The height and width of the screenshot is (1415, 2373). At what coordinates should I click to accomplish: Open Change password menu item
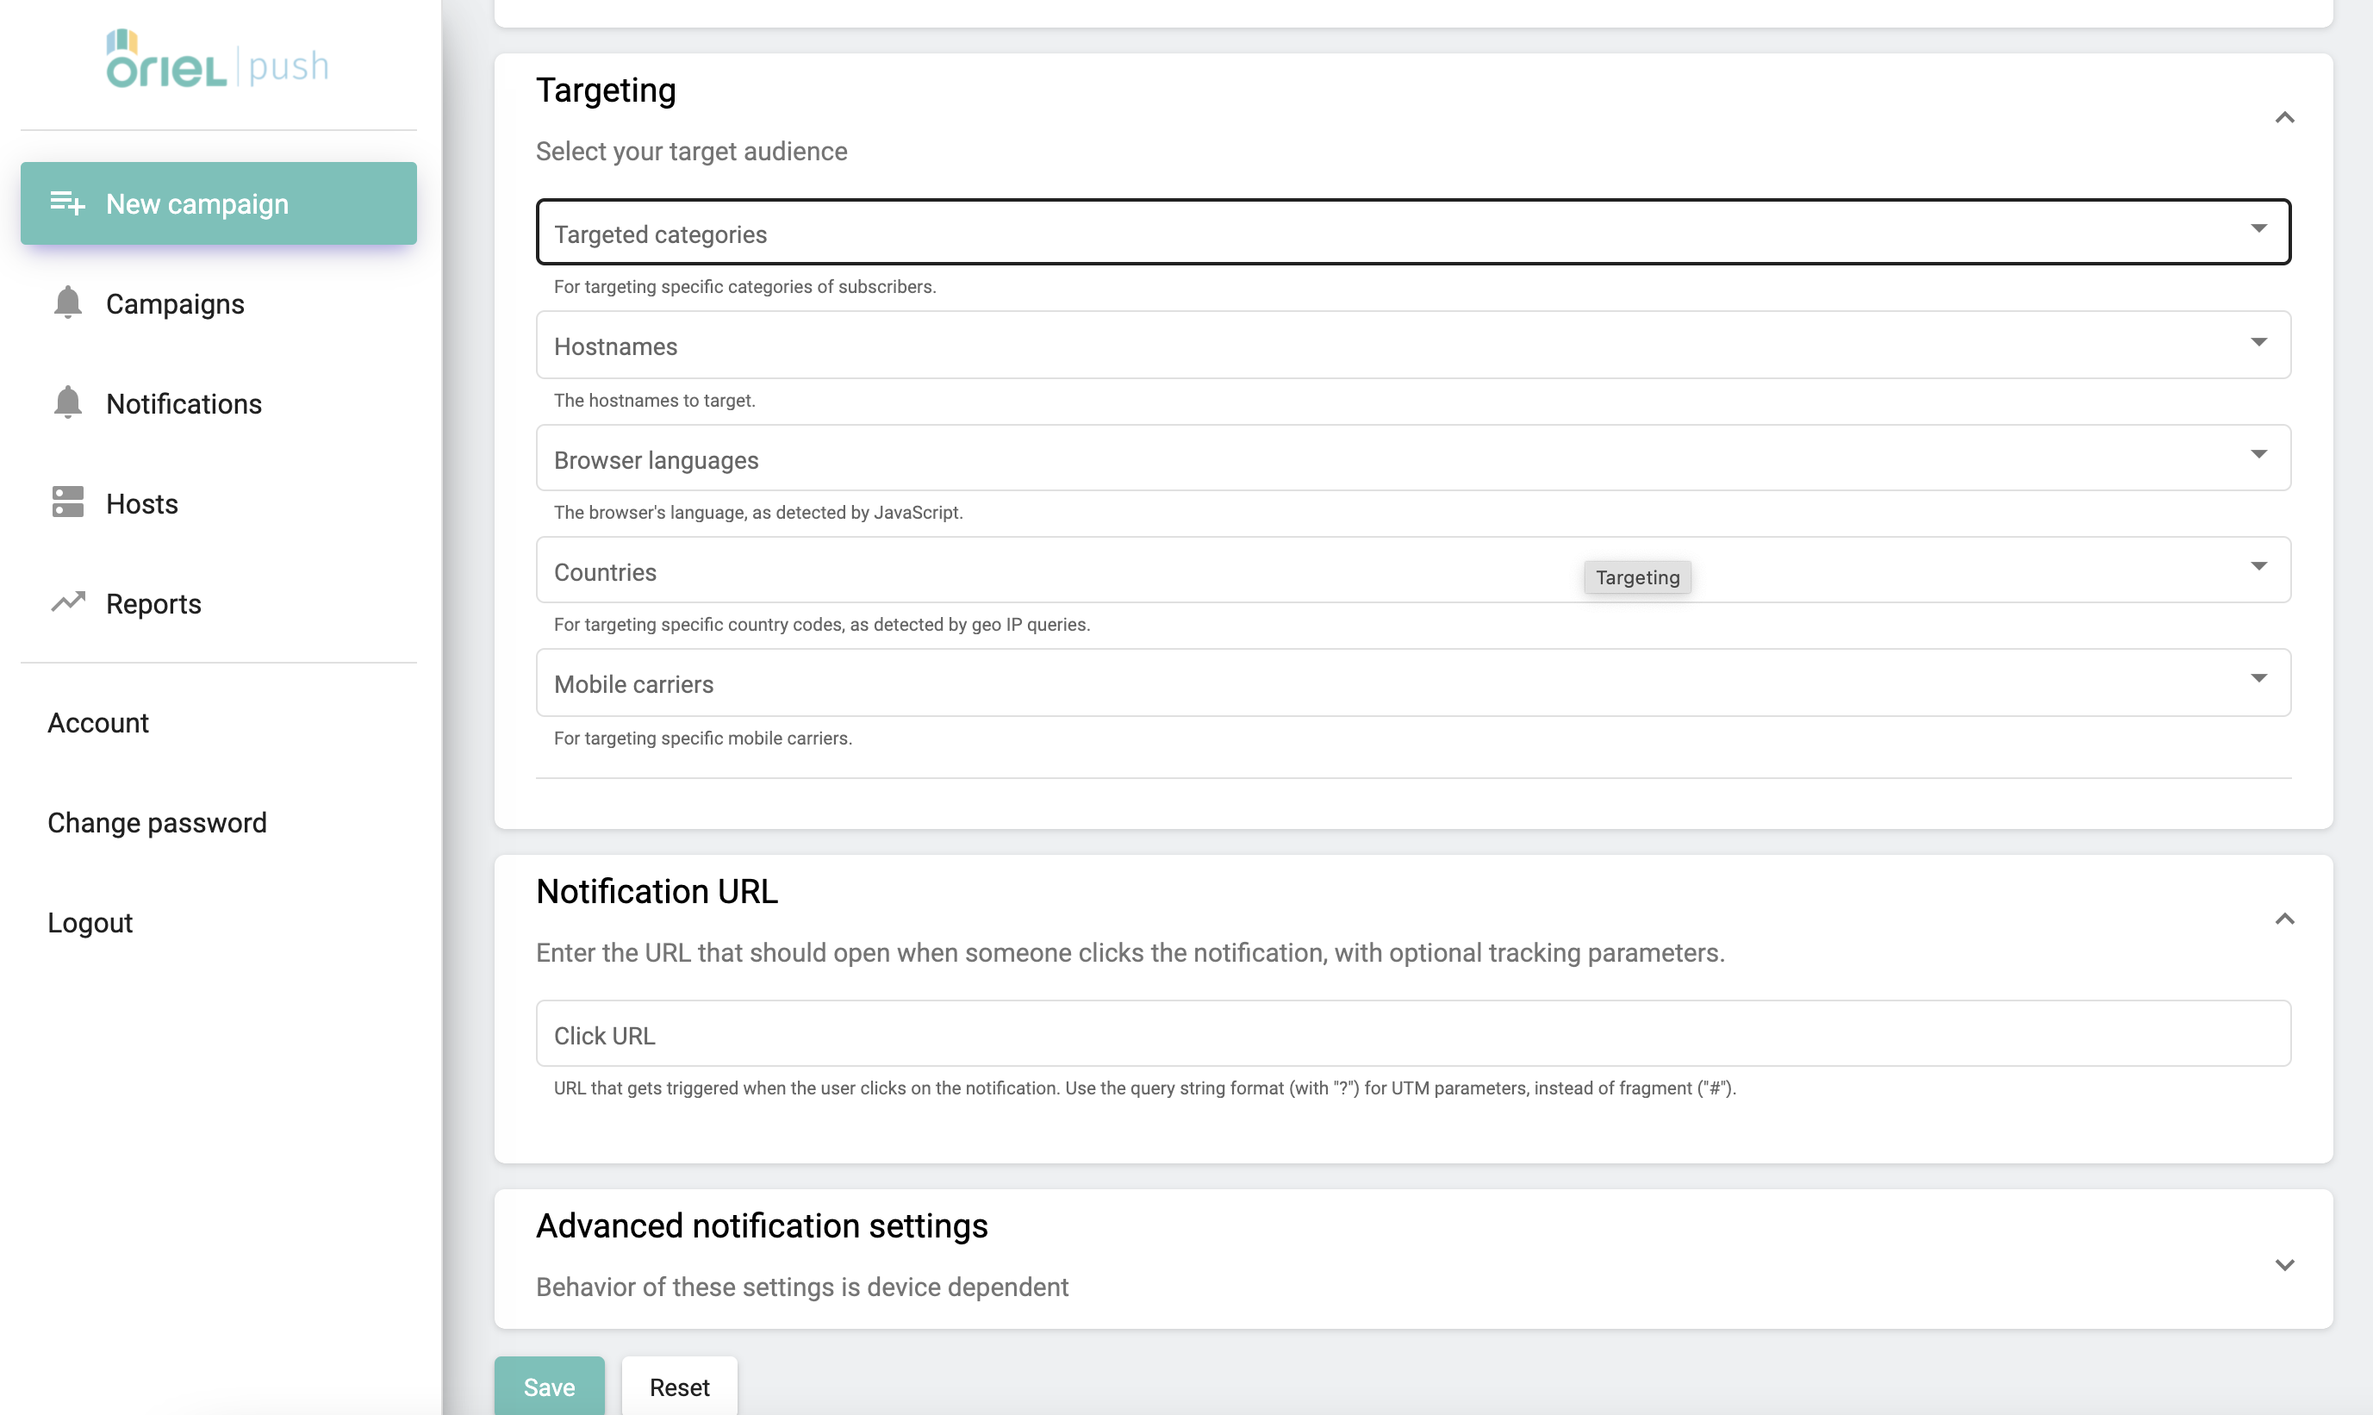pos(158,823)
